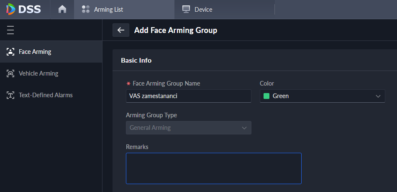Expand Color list via chevron arrow
Screen dimensions: 397x192
pyautogui.click(x=378, y=96)
